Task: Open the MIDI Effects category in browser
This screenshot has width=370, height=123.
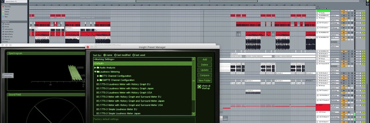Action: 8,34
